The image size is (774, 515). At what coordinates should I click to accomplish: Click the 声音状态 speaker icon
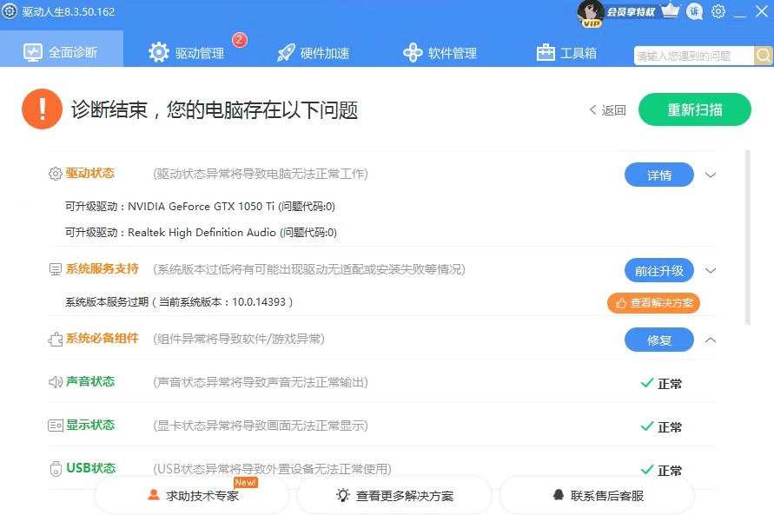click(55, 382)
